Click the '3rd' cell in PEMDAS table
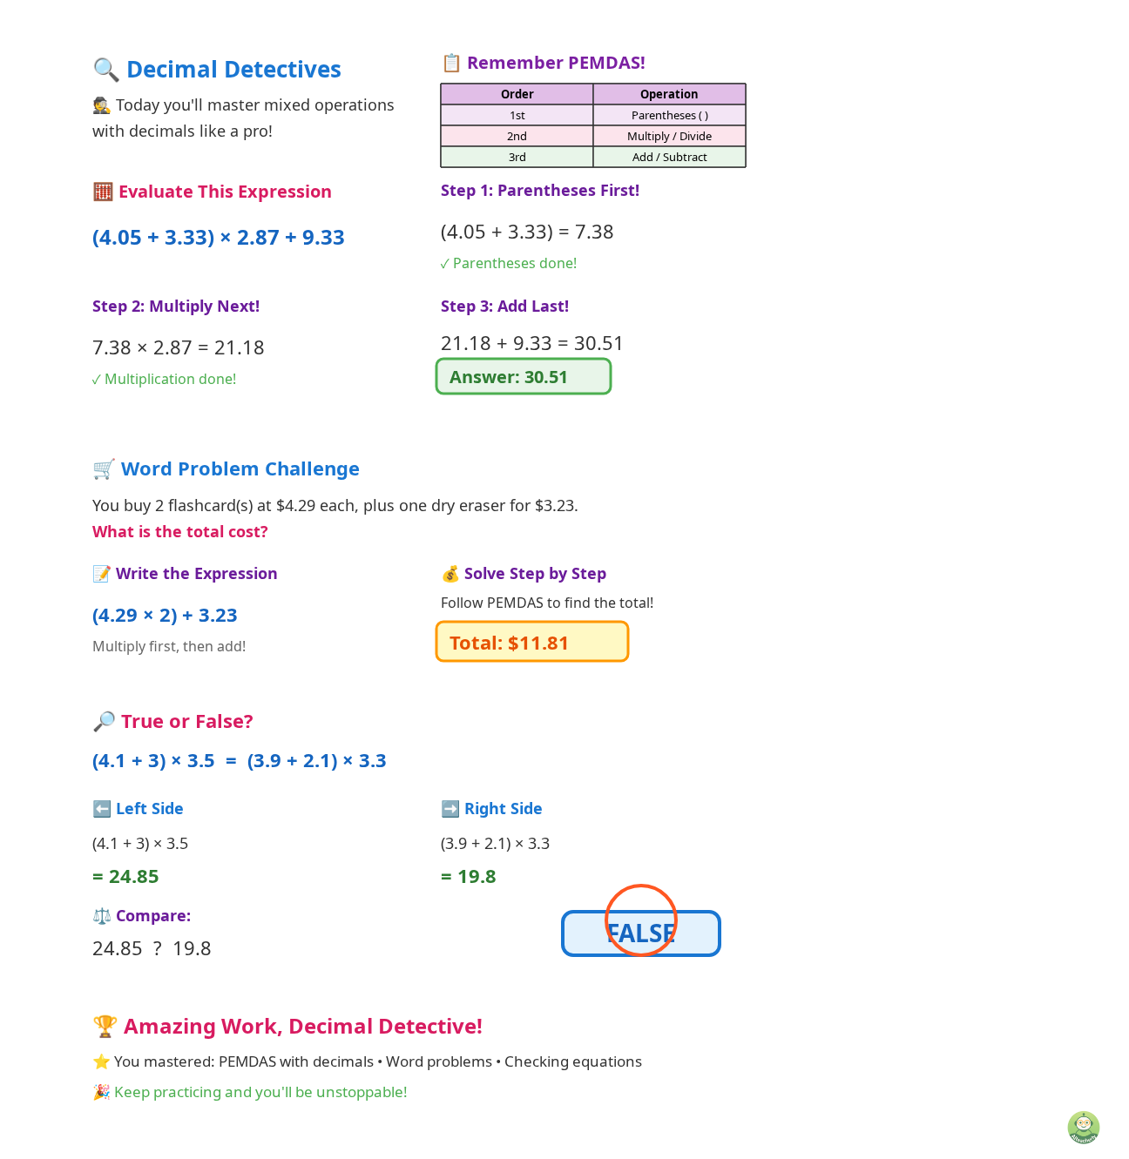Screen dimensions: 1129x1159 click(517, 157)
